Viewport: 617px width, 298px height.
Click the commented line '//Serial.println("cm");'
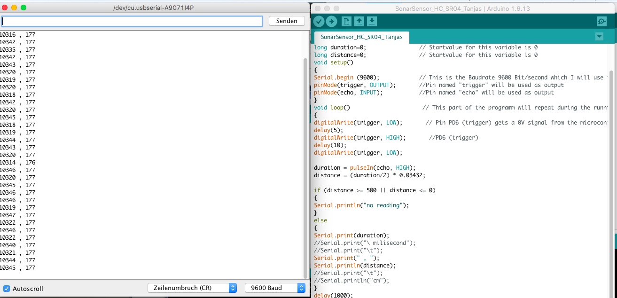click(351, 281)
